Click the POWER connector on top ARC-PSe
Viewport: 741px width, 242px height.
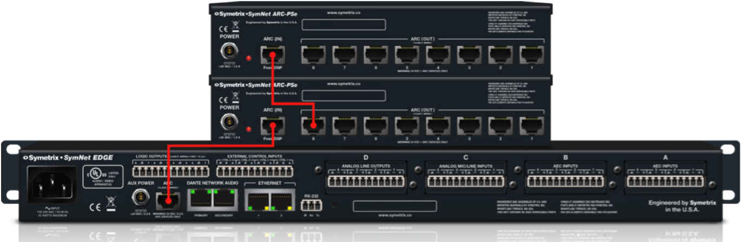pyautogui.click(x=229, y=53)
